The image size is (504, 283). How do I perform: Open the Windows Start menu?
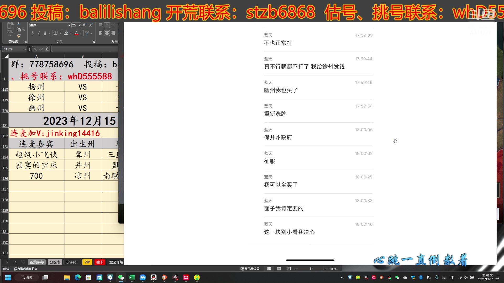[8, 277]
